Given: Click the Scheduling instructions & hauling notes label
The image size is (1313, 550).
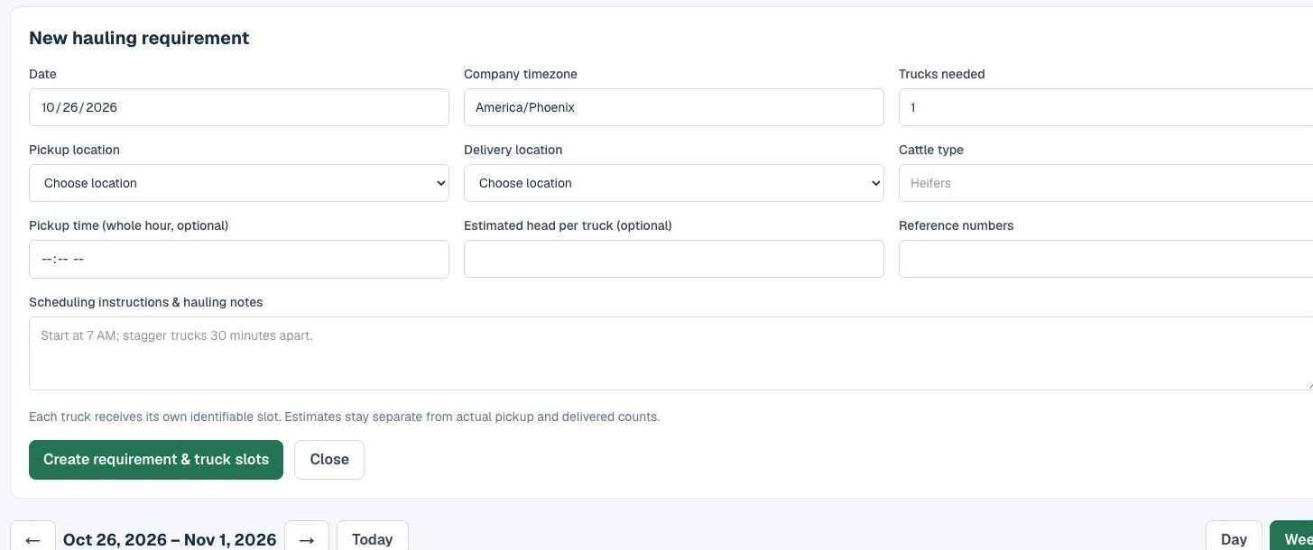Looking at the screenshot, I should (x=146, y=302).
